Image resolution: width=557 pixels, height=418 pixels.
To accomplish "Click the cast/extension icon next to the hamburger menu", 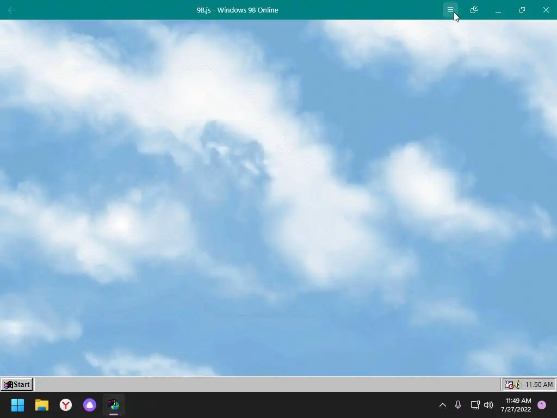I will [x=474, y=10].
